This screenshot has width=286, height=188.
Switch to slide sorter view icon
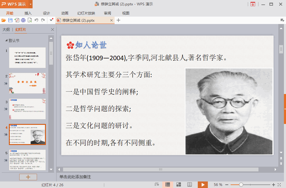pyautogui.click(x=179, y=184)
